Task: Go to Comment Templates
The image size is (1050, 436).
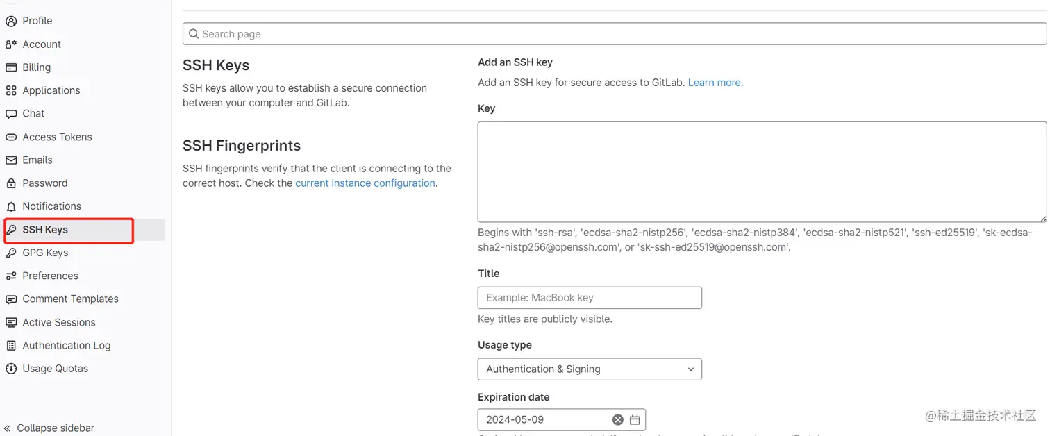Action: coord(70,299)
